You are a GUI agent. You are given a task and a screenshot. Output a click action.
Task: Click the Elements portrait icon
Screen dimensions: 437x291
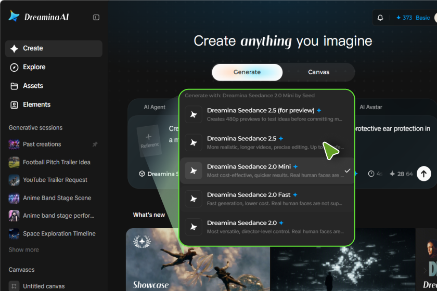[x=14, y=105]
